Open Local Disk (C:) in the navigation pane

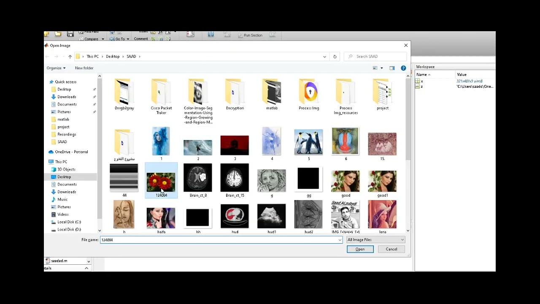[69, 222]
